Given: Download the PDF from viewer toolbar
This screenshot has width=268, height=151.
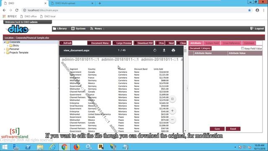Looking at the screenshot, I should (x=164, y=50).
